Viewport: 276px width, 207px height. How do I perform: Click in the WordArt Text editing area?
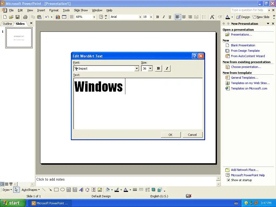coord(138,103)
